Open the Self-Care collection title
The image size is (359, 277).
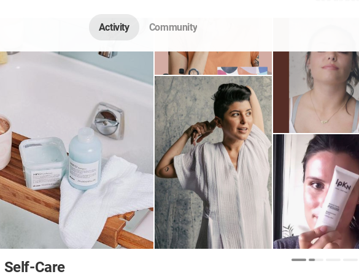click(x=34, y=267)
